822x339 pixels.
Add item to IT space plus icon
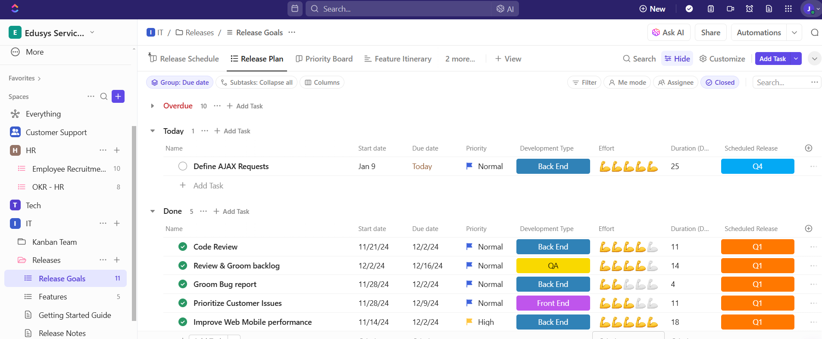(x=117, y=223)
